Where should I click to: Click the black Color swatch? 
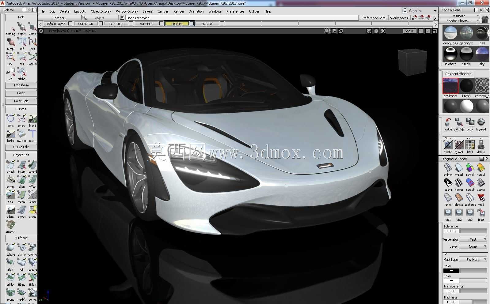pos(451,271)
